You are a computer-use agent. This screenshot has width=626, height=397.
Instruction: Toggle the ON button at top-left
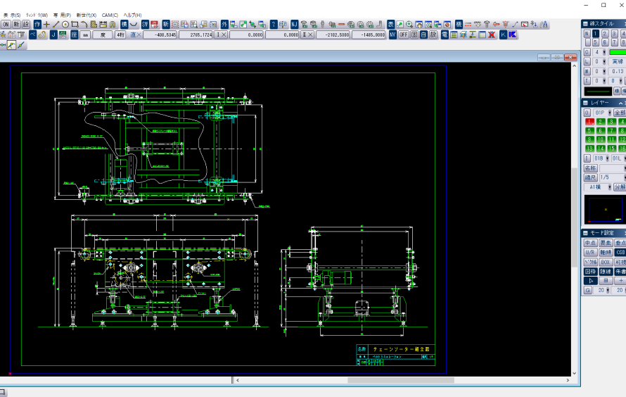5,24
